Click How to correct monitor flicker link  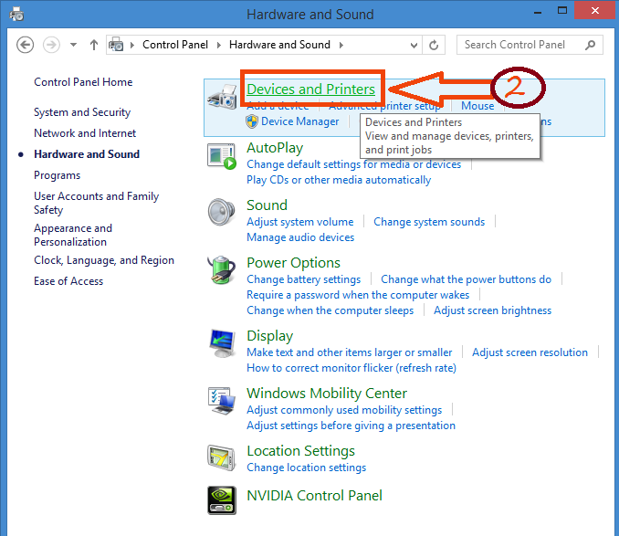351,368
